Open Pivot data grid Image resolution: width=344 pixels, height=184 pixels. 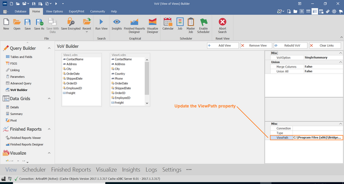11,121
